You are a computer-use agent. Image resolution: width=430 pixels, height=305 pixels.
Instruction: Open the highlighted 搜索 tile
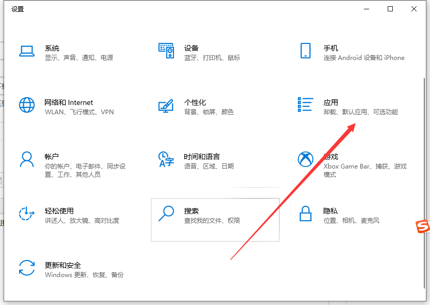(215, 220)
